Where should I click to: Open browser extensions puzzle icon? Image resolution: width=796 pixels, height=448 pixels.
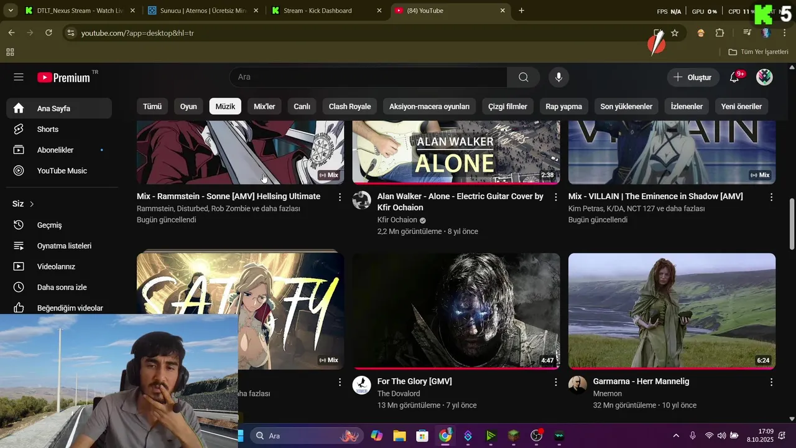(x=720, y=33)
